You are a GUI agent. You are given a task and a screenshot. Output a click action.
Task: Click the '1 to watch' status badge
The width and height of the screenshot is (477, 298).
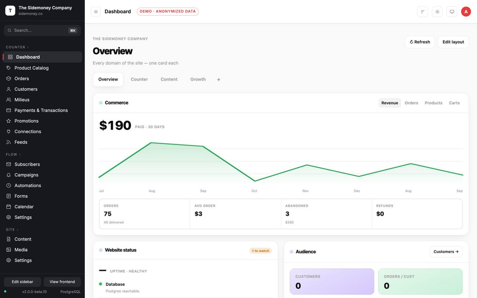(260, 251)
